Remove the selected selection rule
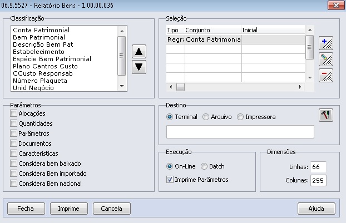The image size is (346, 223). 326,76
